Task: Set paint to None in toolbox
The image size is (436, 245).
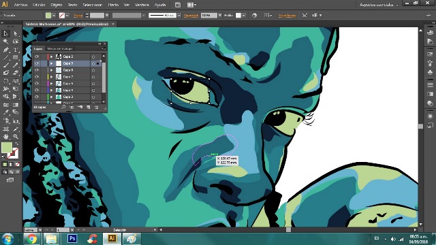Action: [x=18, y=165]
